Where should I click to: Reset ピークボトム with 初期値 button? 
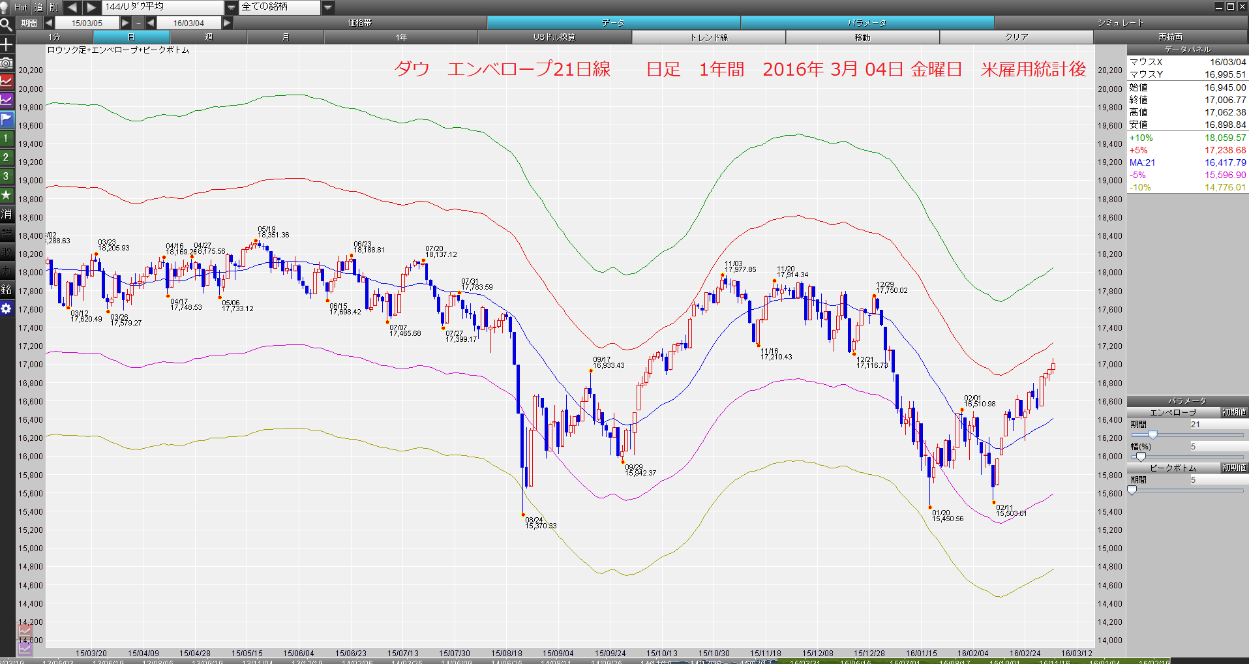point(1234,468)
